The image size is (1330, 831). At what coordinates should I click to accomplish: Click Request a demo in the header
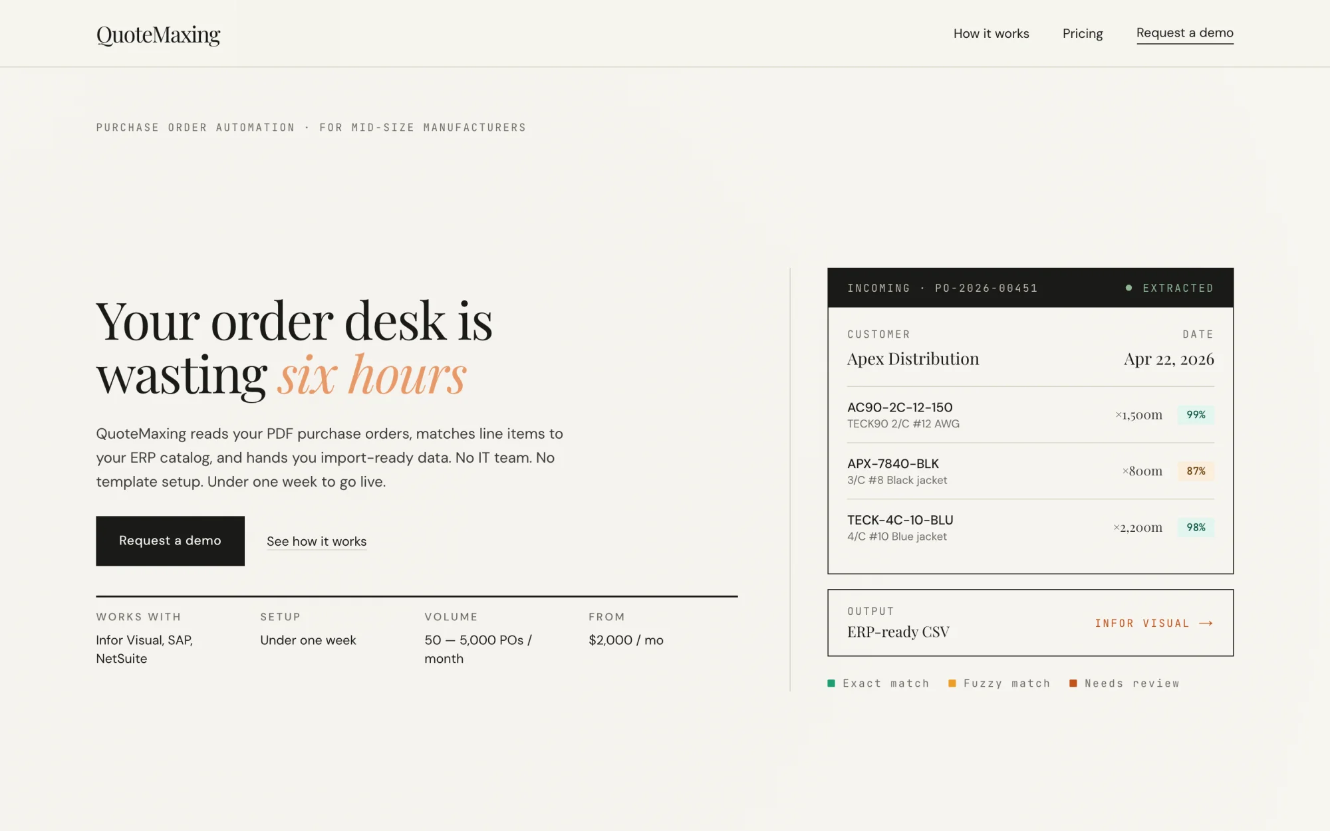tap(1184, 33)
